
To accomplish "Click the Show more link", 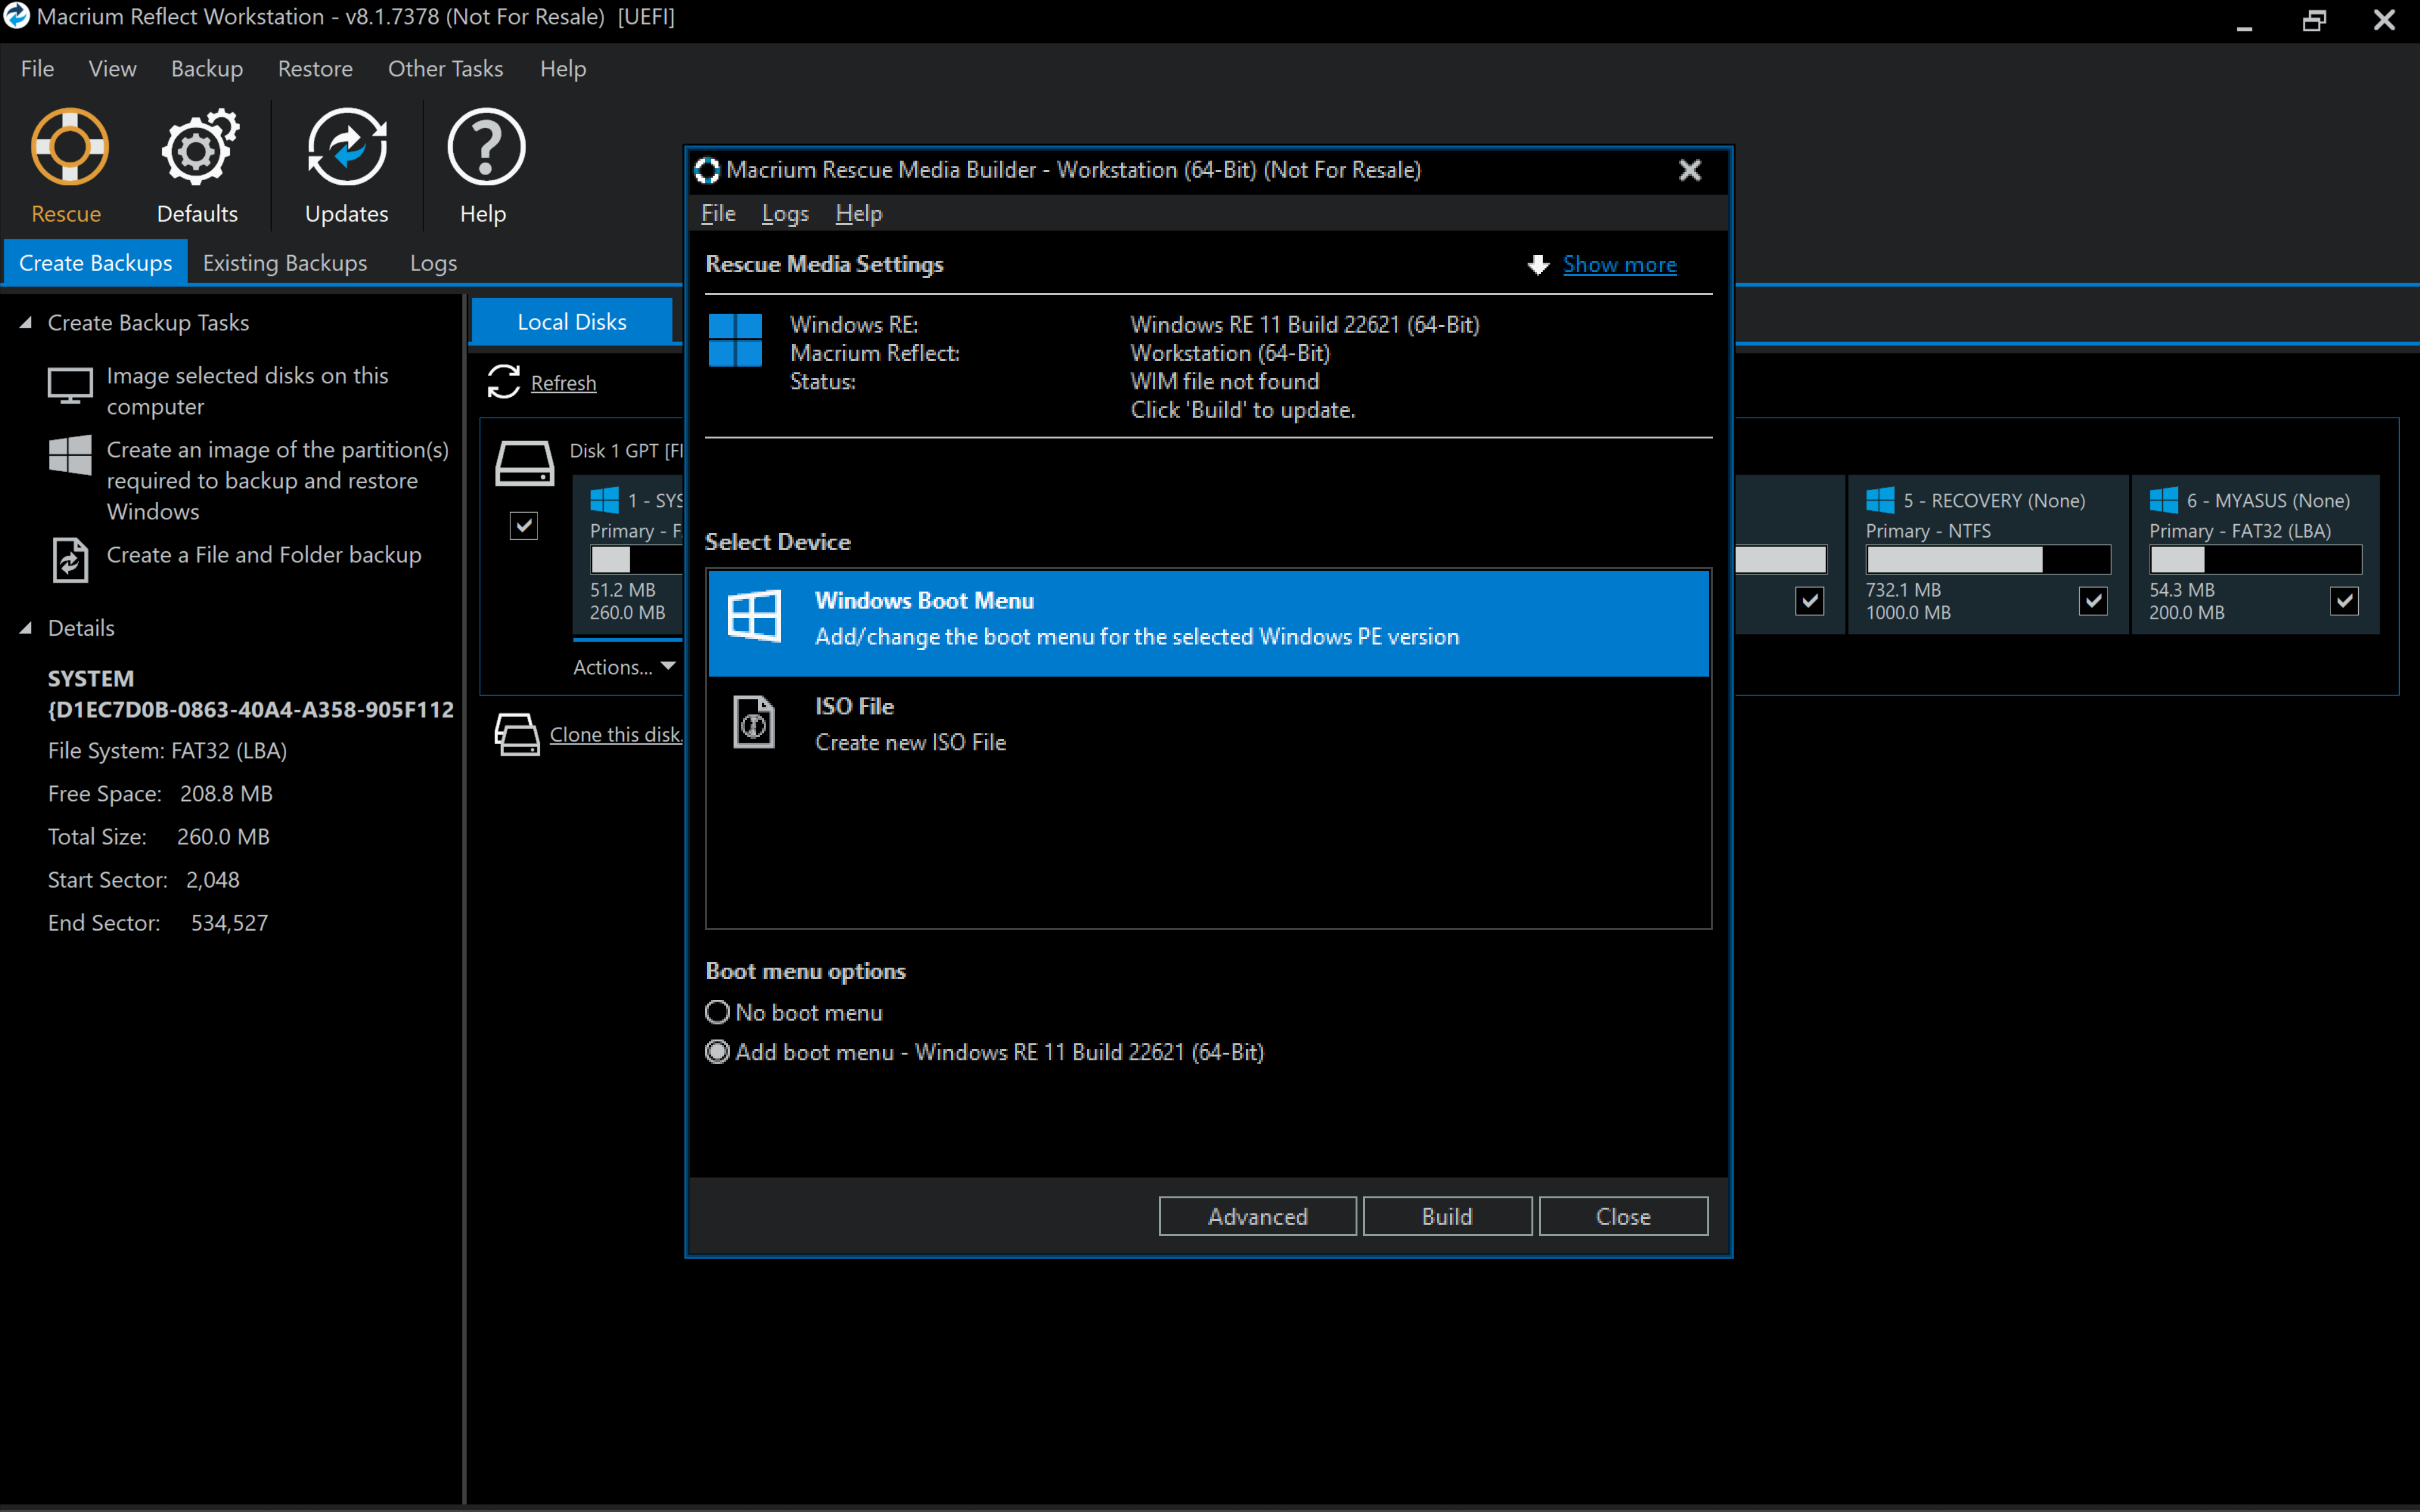I will click(x=1619, y=264).
